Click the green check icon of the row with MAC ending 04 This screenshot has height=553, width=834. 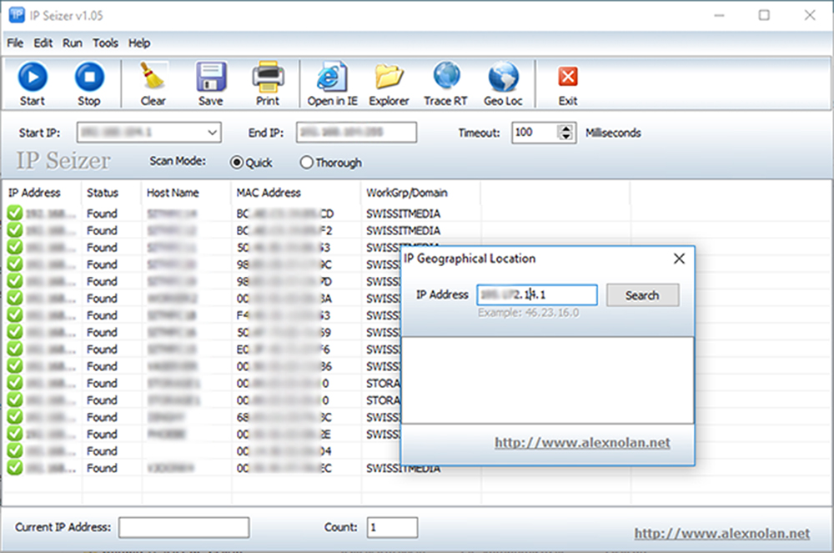pos(15,451)
